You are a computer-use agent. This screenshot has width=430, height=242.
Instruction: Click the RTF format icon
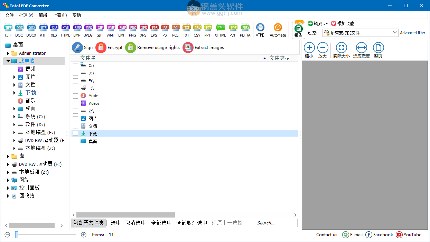[x=43, y=28]
